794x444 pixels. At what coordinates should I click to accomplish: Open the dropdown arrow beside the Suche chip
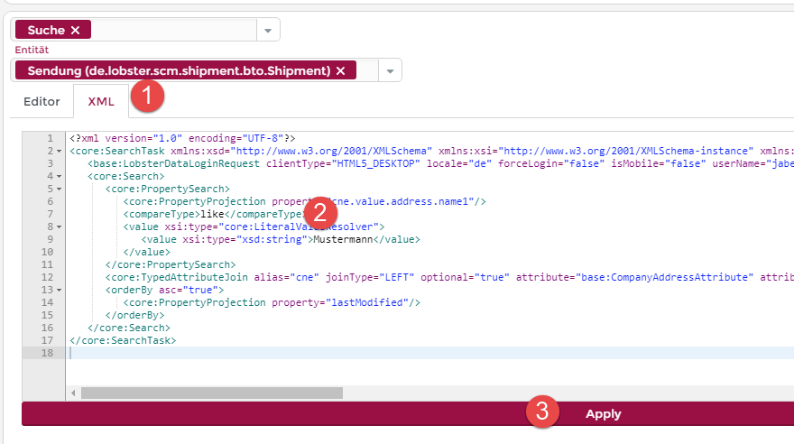pos(268,31)
